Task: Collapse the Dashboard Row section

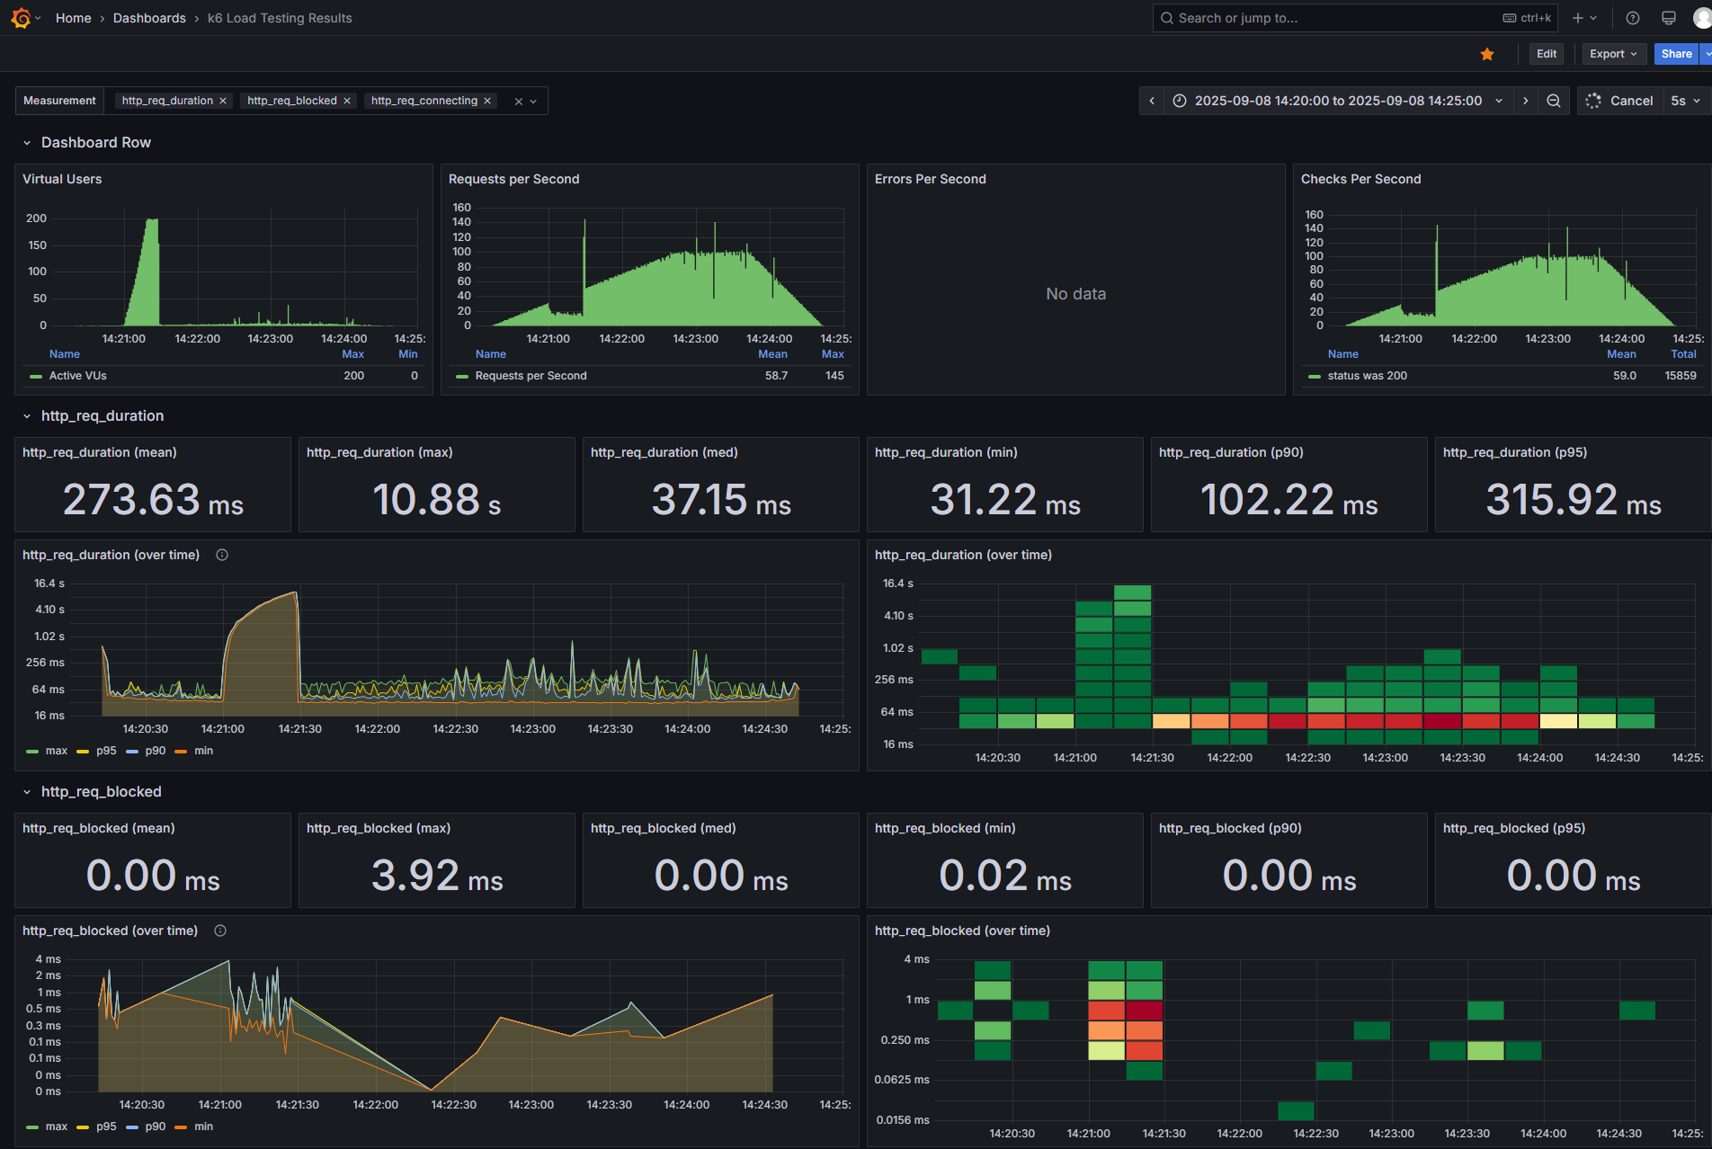Action: (27, 143)
